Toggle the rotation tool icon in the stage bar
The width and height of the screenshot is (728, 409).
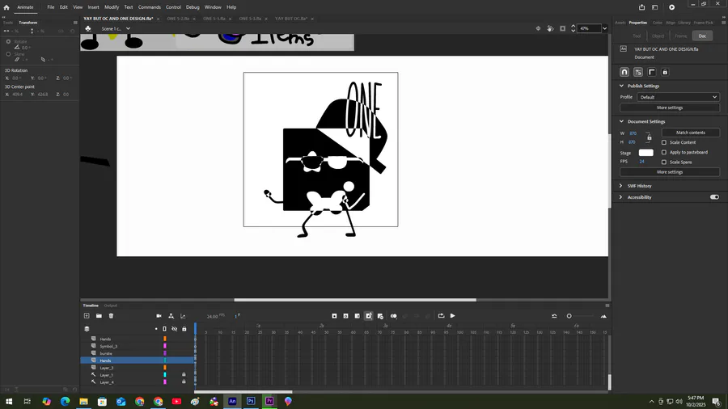pos(550,28)
